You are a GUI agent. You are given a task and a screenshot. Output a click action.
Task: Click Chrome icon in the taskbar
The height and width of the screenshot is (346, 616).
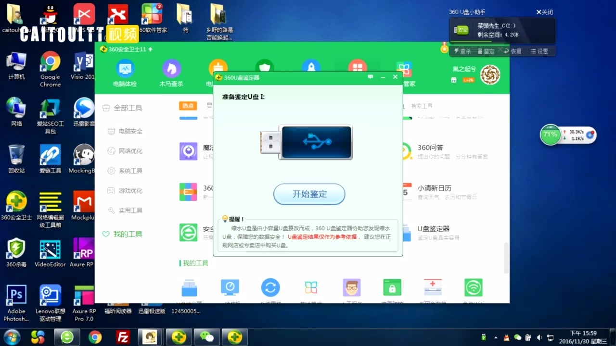click(x=95, y=337)
